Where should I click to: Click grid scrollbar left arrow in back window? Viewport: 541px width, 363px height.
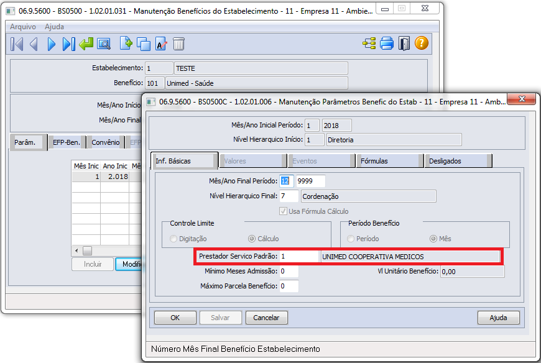[x=76, y=250]
